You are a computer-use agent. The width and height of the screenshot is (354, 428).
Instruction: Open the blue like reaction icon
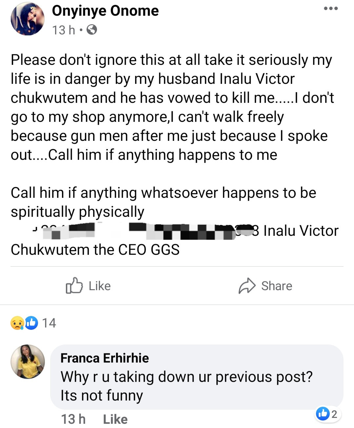31,323
